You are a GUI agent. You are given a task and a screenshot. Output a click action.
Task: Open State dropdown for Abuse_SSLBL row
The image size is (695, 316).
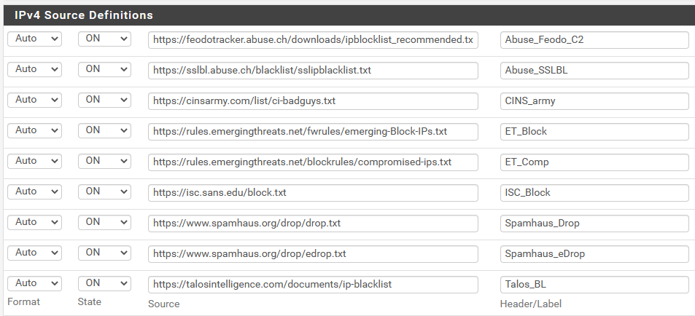[x=104, y=69]
